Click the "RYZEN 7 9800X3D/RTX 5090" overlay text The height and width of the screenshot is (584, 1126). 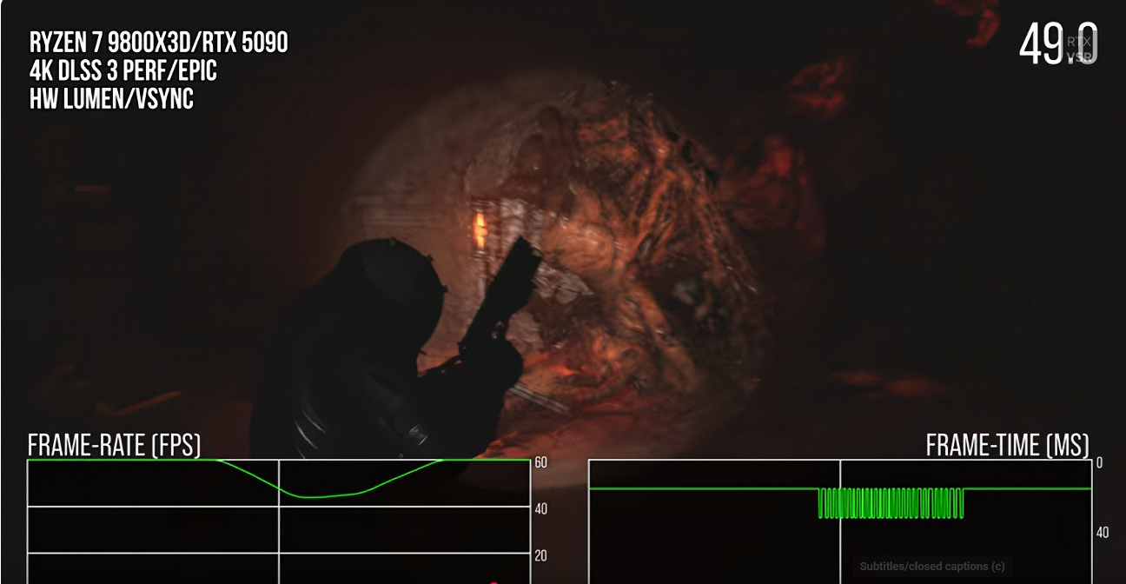158,42
